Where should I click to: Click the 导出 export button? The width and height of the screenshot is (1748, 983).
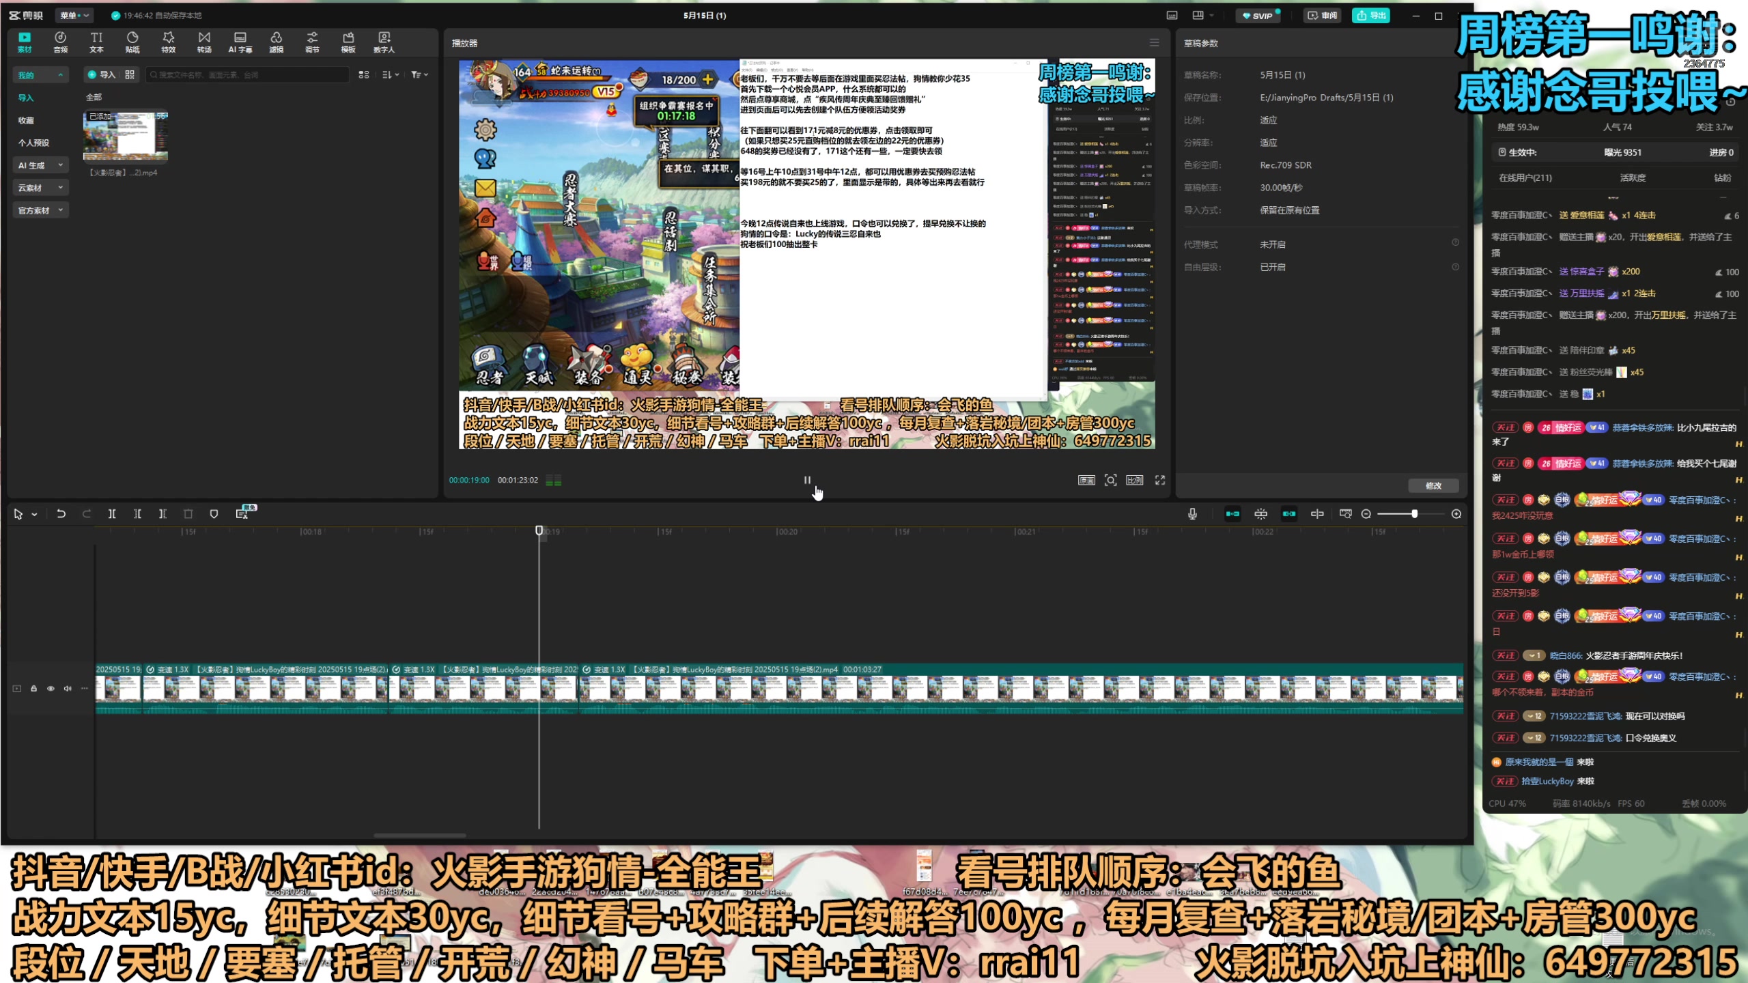click(x=1371, y=15)
